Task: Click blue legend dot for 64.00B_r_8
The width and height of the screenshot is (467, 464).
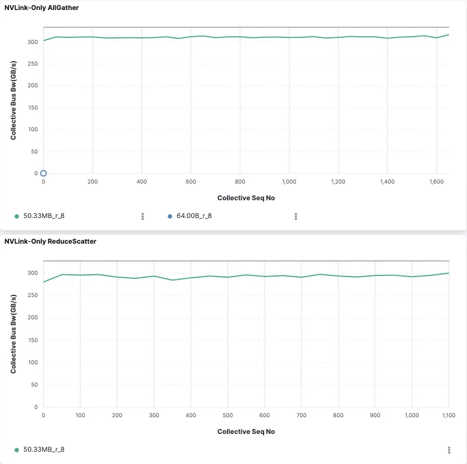Action: point(170,216)
